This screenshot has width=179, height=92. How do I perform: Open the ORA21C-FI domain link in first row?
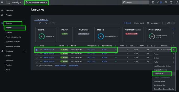[91, 50]
